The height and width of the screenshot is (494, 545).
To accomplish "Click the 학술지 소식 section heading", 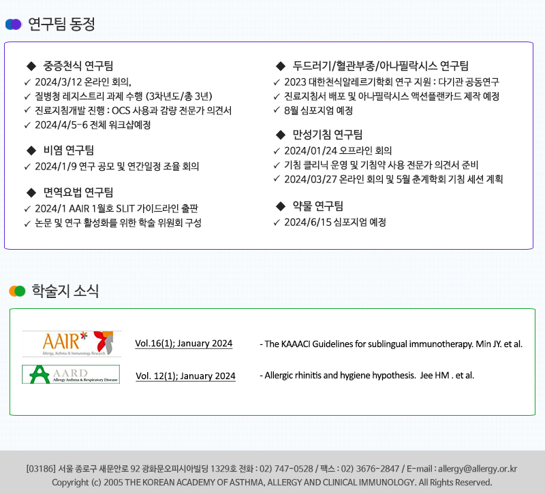I will [x=65, y=291].
